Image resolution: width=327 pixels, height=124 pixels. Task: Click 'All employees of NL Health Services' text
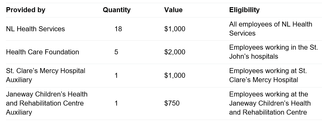271,29
